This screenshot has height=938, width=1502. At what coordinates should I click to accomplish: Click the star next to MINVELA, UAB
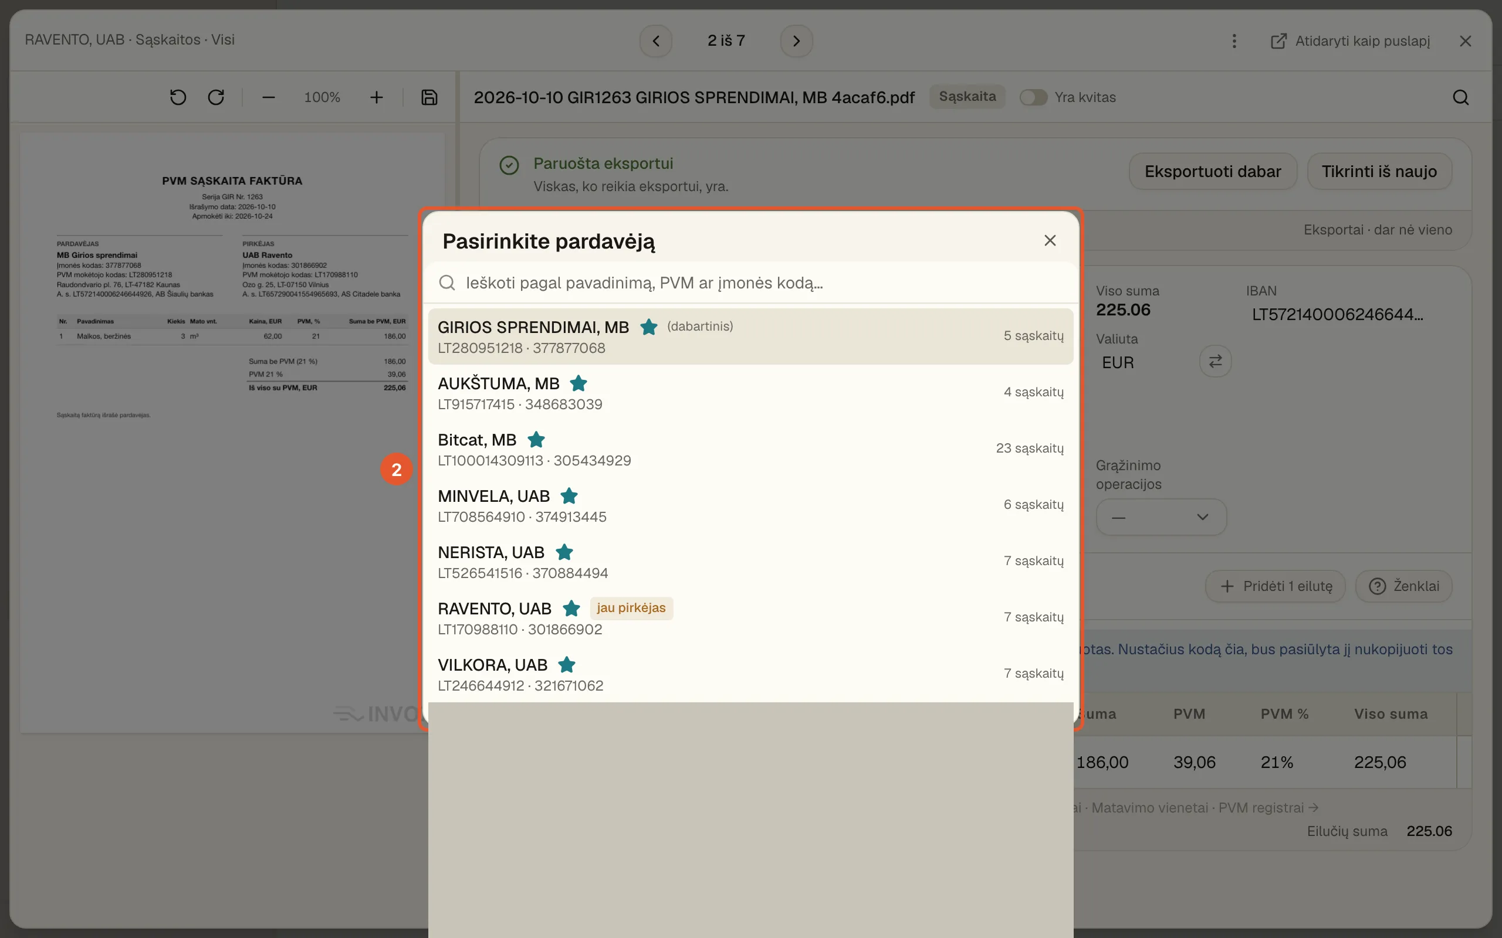point(569,497)
